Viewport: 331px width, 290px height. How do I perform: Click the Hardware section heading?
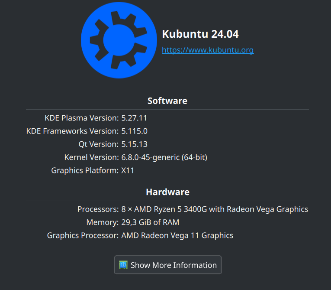(x=168, y=192)
